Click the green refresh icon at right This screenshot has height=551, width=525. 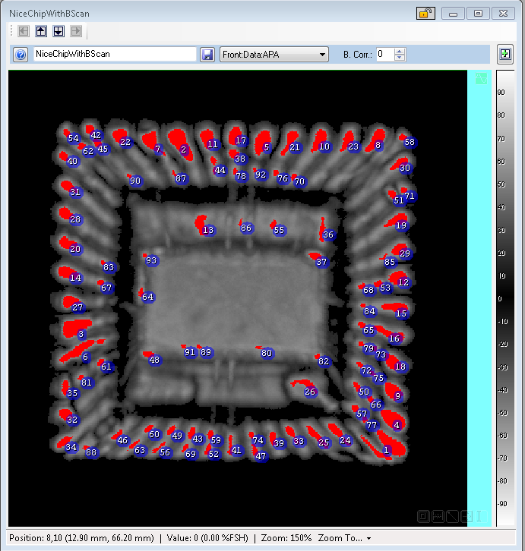point(504,54)
